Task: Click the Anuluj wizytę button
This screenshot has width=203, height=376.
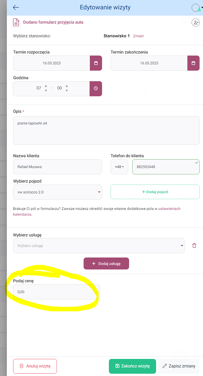Action: pyautogui.click(x=35, y=366)
